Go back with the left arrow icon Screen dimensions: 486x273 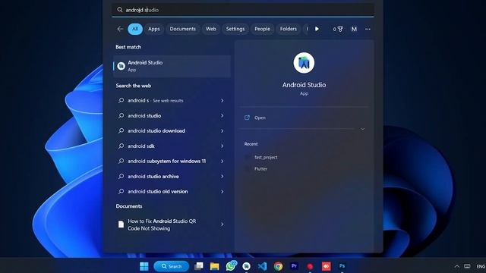[120, 29]
